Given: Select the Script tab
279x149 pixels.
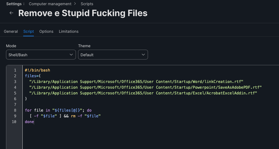Looking at the screenshot, I should pos(28,31).
